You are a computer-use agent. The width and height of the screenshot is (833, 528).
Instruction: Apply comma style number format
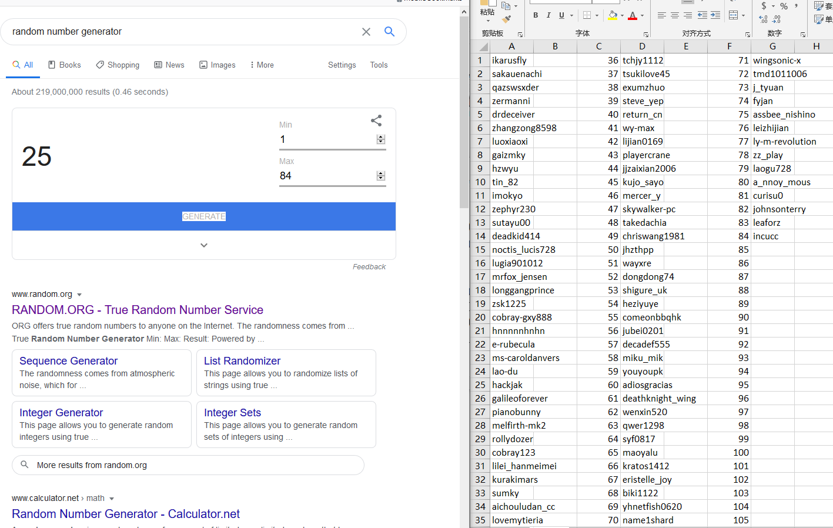coord(797,5)
